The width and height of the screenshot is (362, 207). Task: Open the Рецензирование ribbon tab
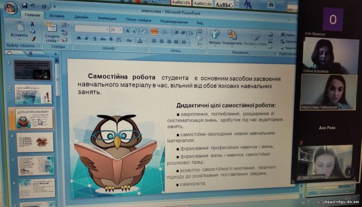pos(174,22)
